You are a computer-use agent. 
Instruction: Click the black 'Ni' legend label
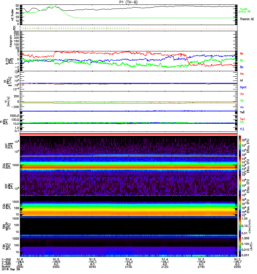[241, 80]
